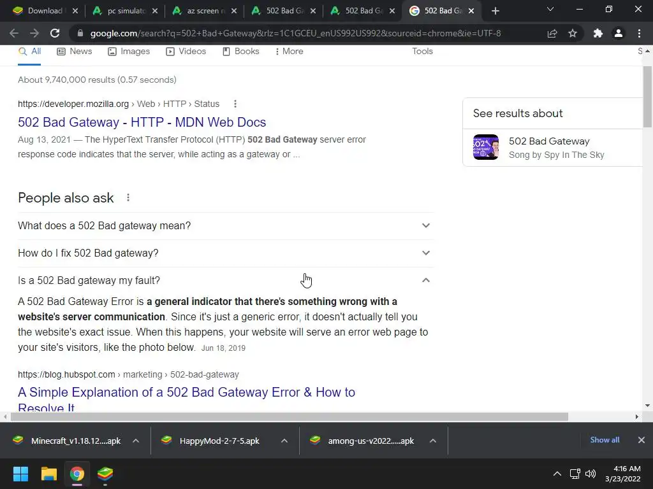Open network status tray icon
This screenshot has height=489, width=653.
click(x=575, y=474)
